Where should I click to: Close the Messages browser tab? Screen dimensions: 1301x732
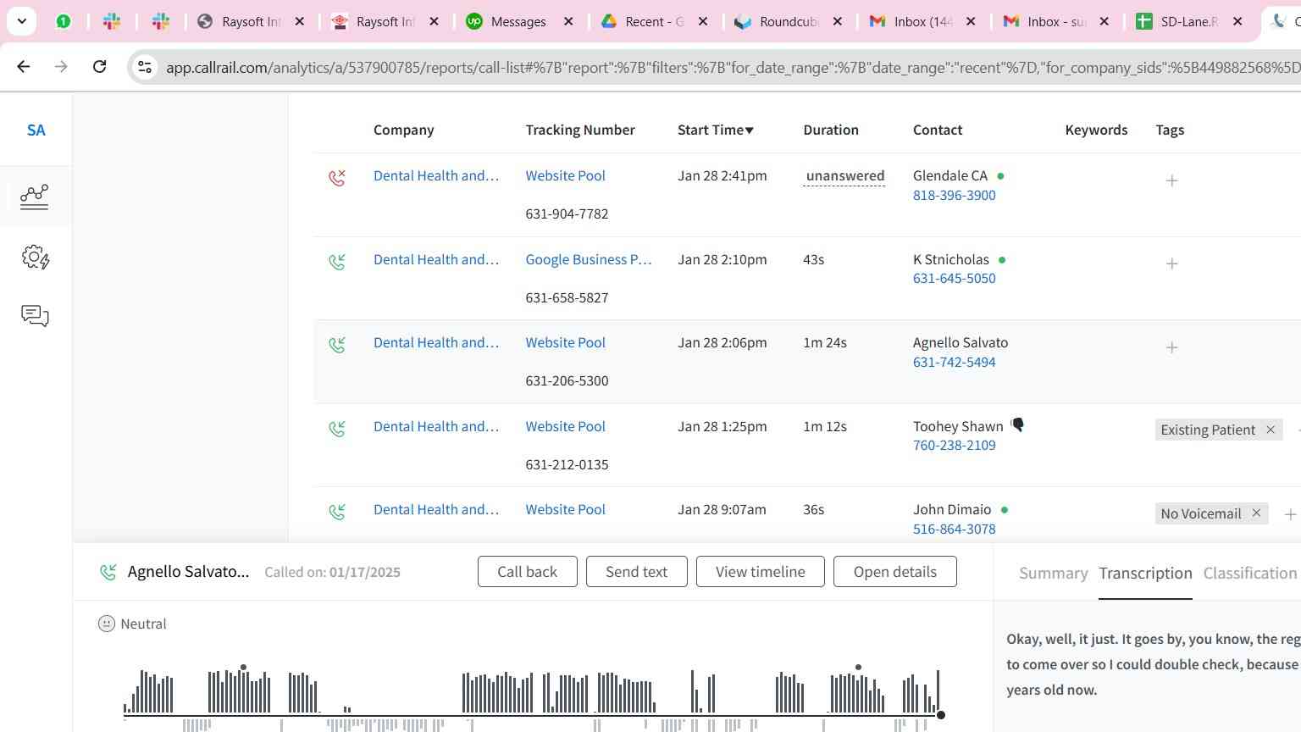coord(568,21)
